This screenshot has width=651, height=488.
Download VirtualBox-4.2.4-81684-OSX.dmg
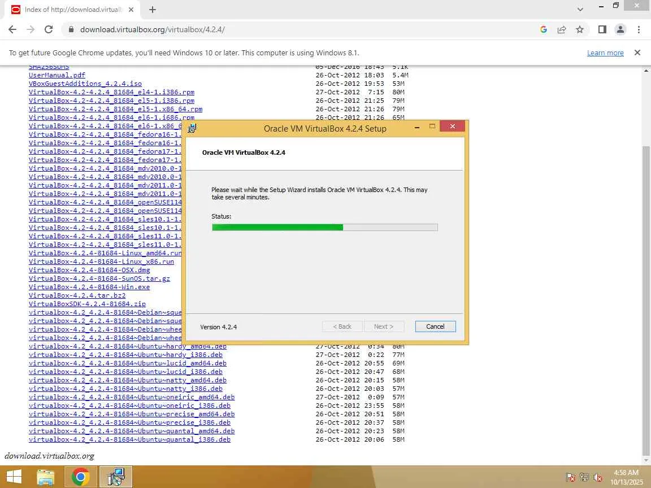[x=89, y=270]
